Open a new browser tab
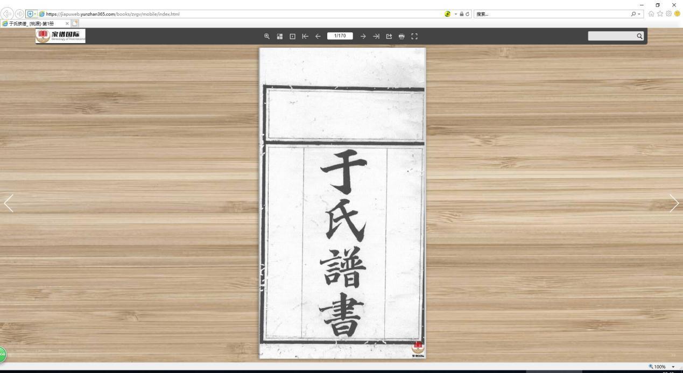Screen dimensions: 683x373 tap(75, 23)
